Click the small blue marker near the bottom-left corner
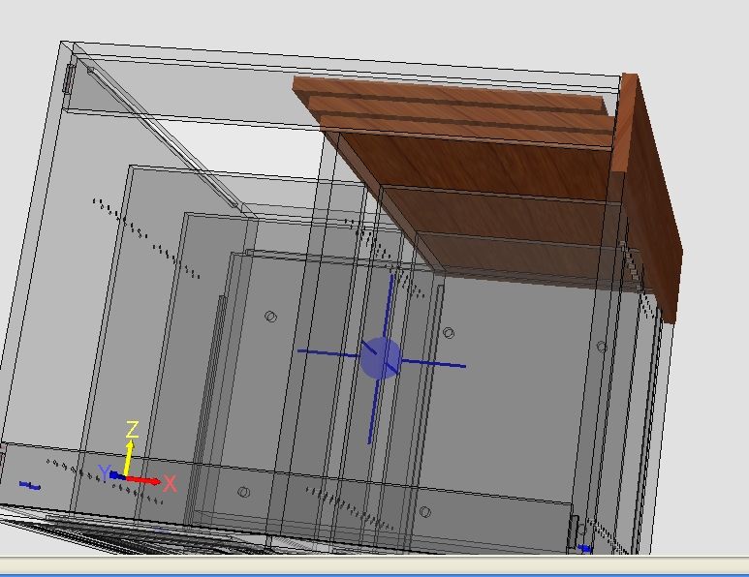The image size is (749, 577). (x=30, y=486)
